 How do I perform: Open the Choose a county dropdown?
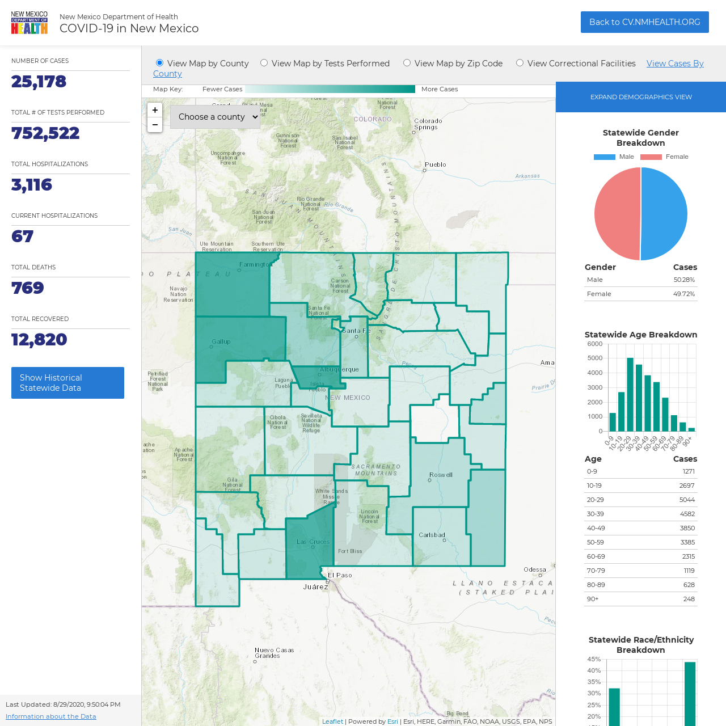click(215, 117)
